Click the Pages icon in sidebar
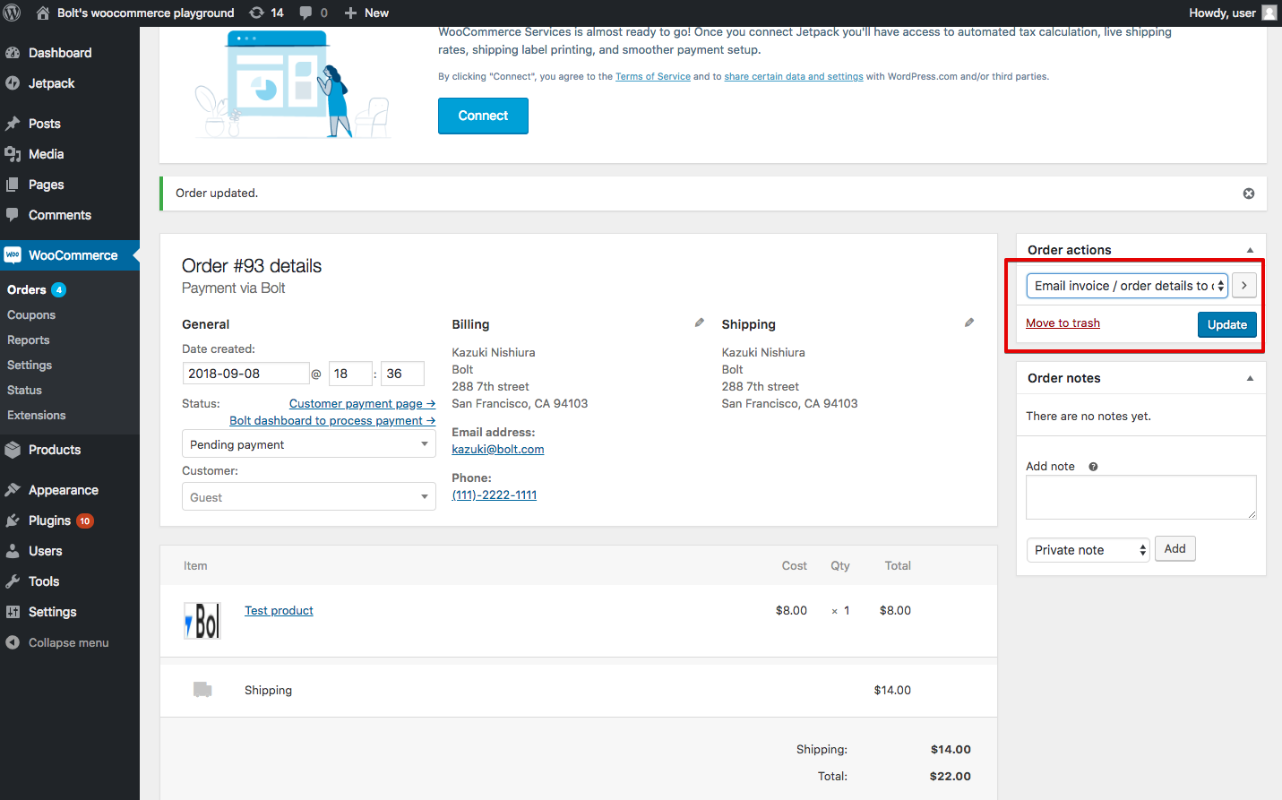This screenshot has height=800, width=1282. tap(13, 185)
